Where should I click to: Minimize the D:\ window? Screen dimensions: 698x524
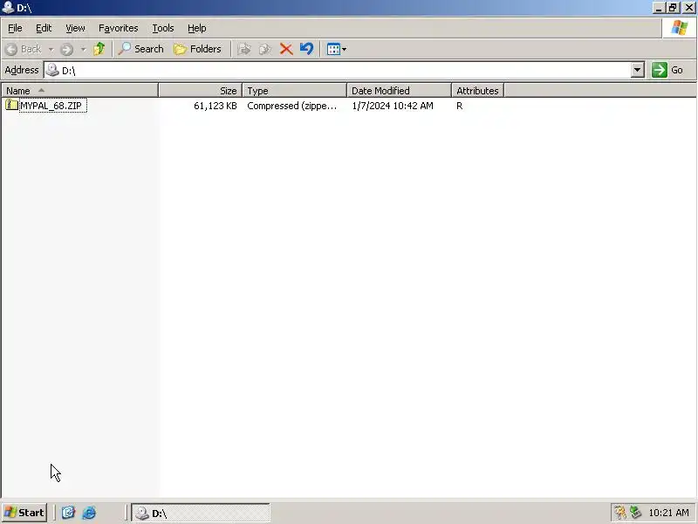659,8
